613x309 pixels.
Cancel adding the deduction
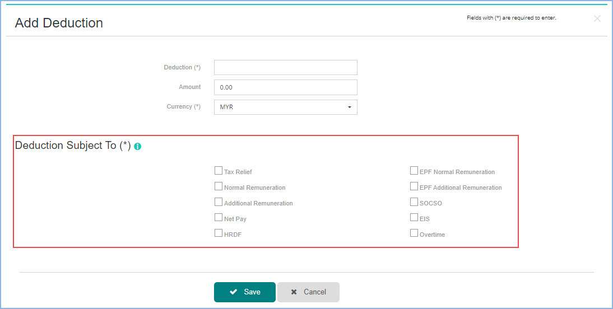click(308, 292)
